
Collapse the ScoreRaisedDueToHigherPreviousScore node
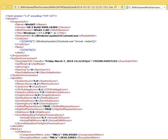coord(13,115)
